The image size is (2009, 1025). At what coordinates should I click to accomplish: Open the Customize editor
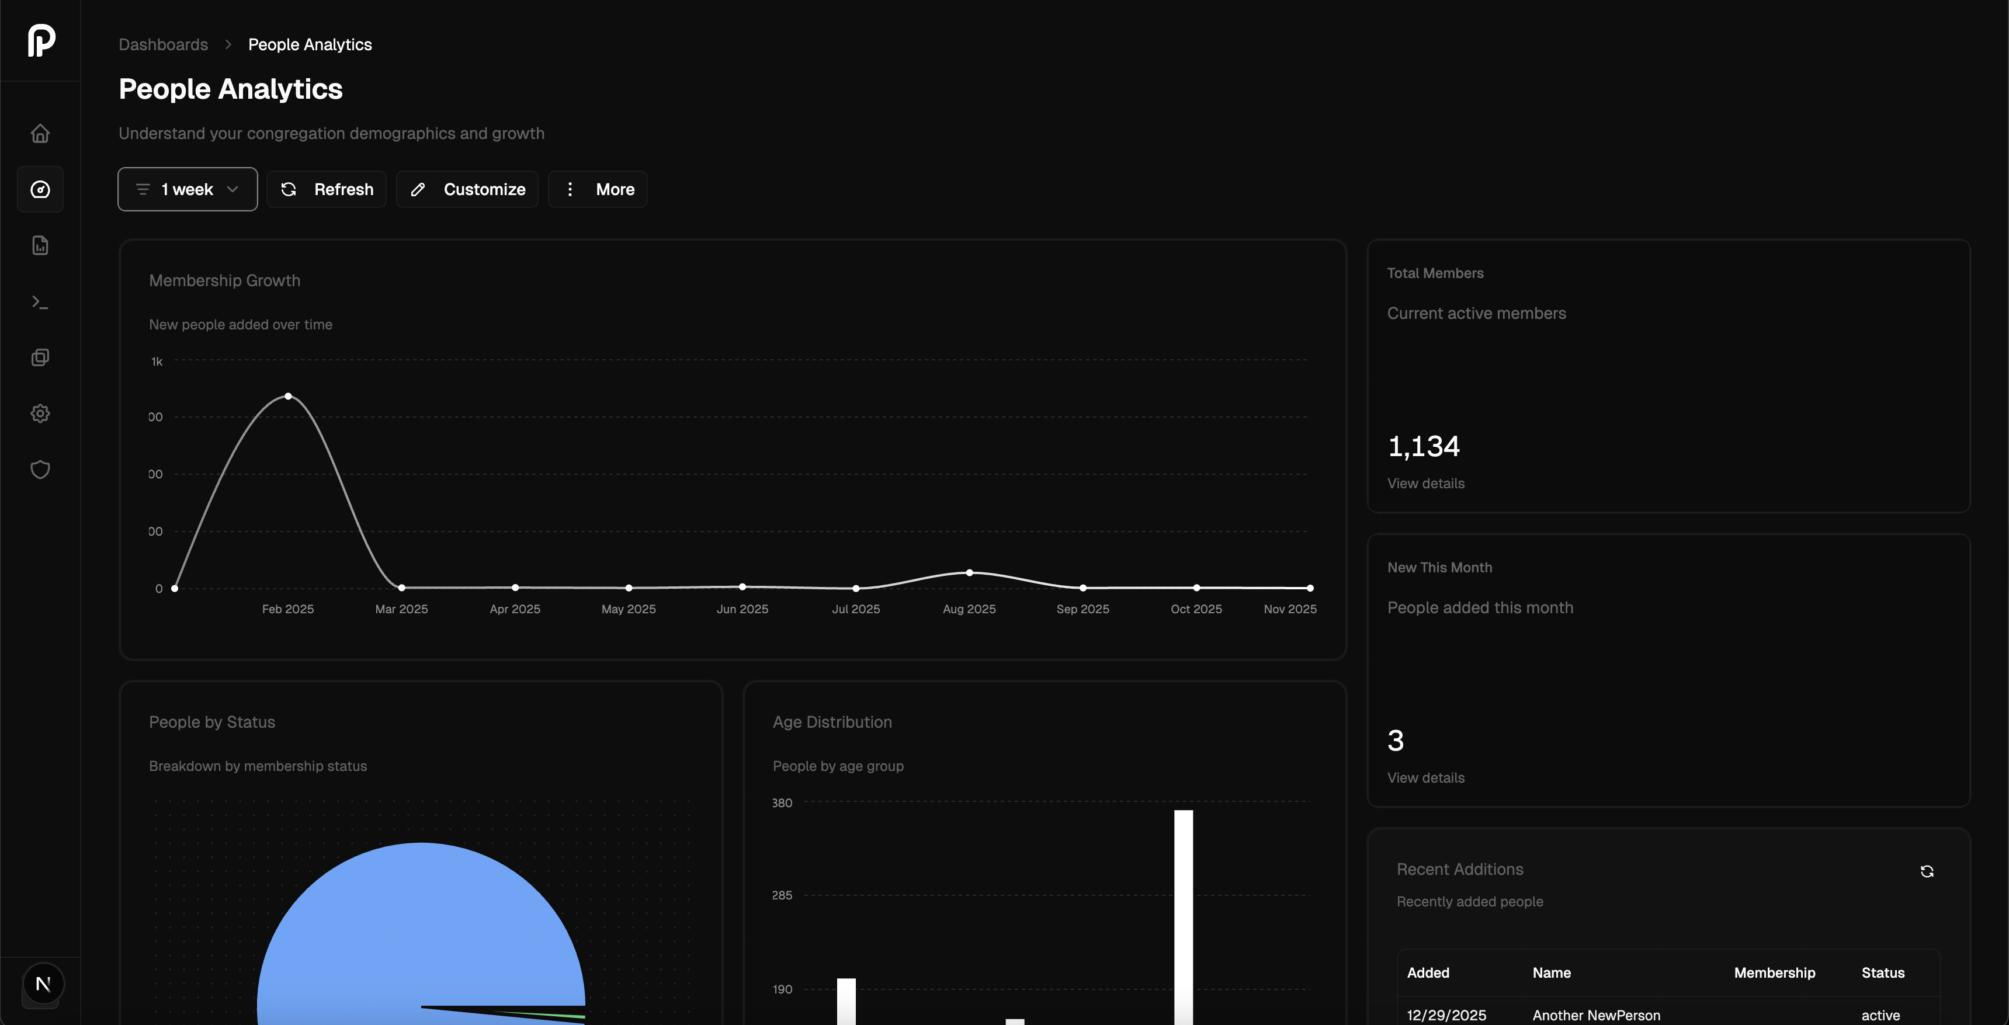coord(466,189)
